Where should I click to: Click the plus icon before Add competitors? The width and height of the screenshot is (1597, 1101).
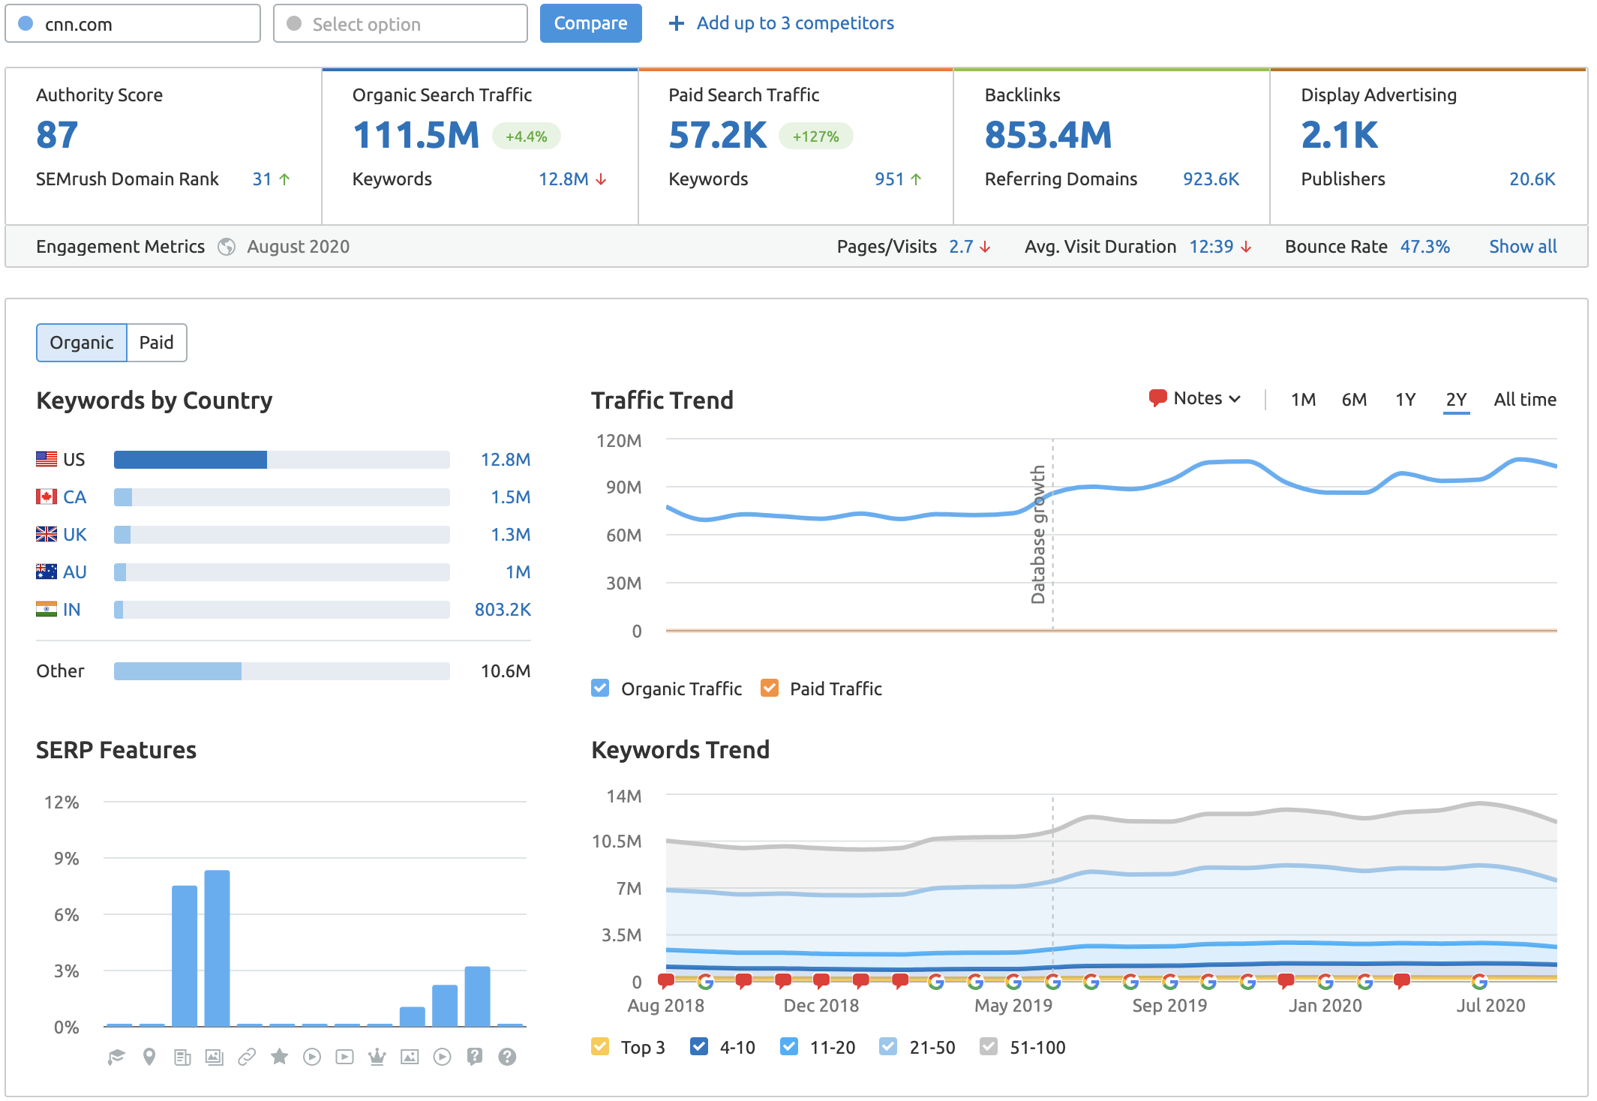click(x=677, y=23)
